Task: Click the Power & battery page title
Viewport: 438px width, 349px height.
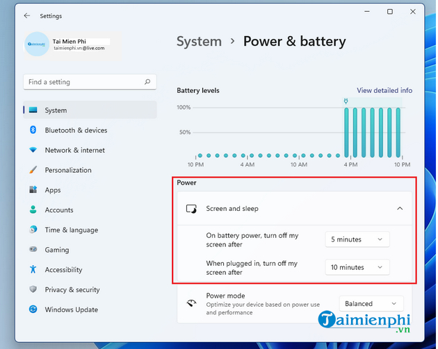Action: (x=294, y=42)
